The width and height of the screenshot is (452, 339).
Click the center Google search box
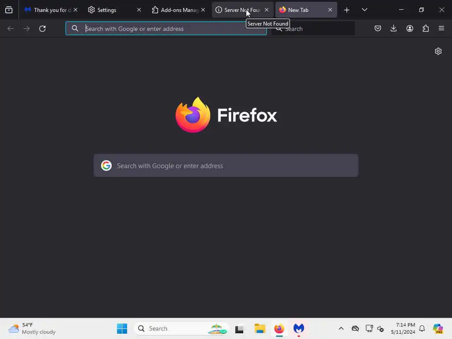226,166
